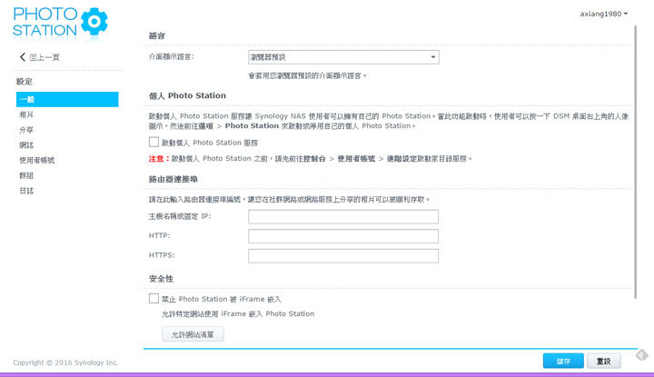Screen dimensions: 654x377
Task: Open the 網誌 settings section
Action: 25,145
